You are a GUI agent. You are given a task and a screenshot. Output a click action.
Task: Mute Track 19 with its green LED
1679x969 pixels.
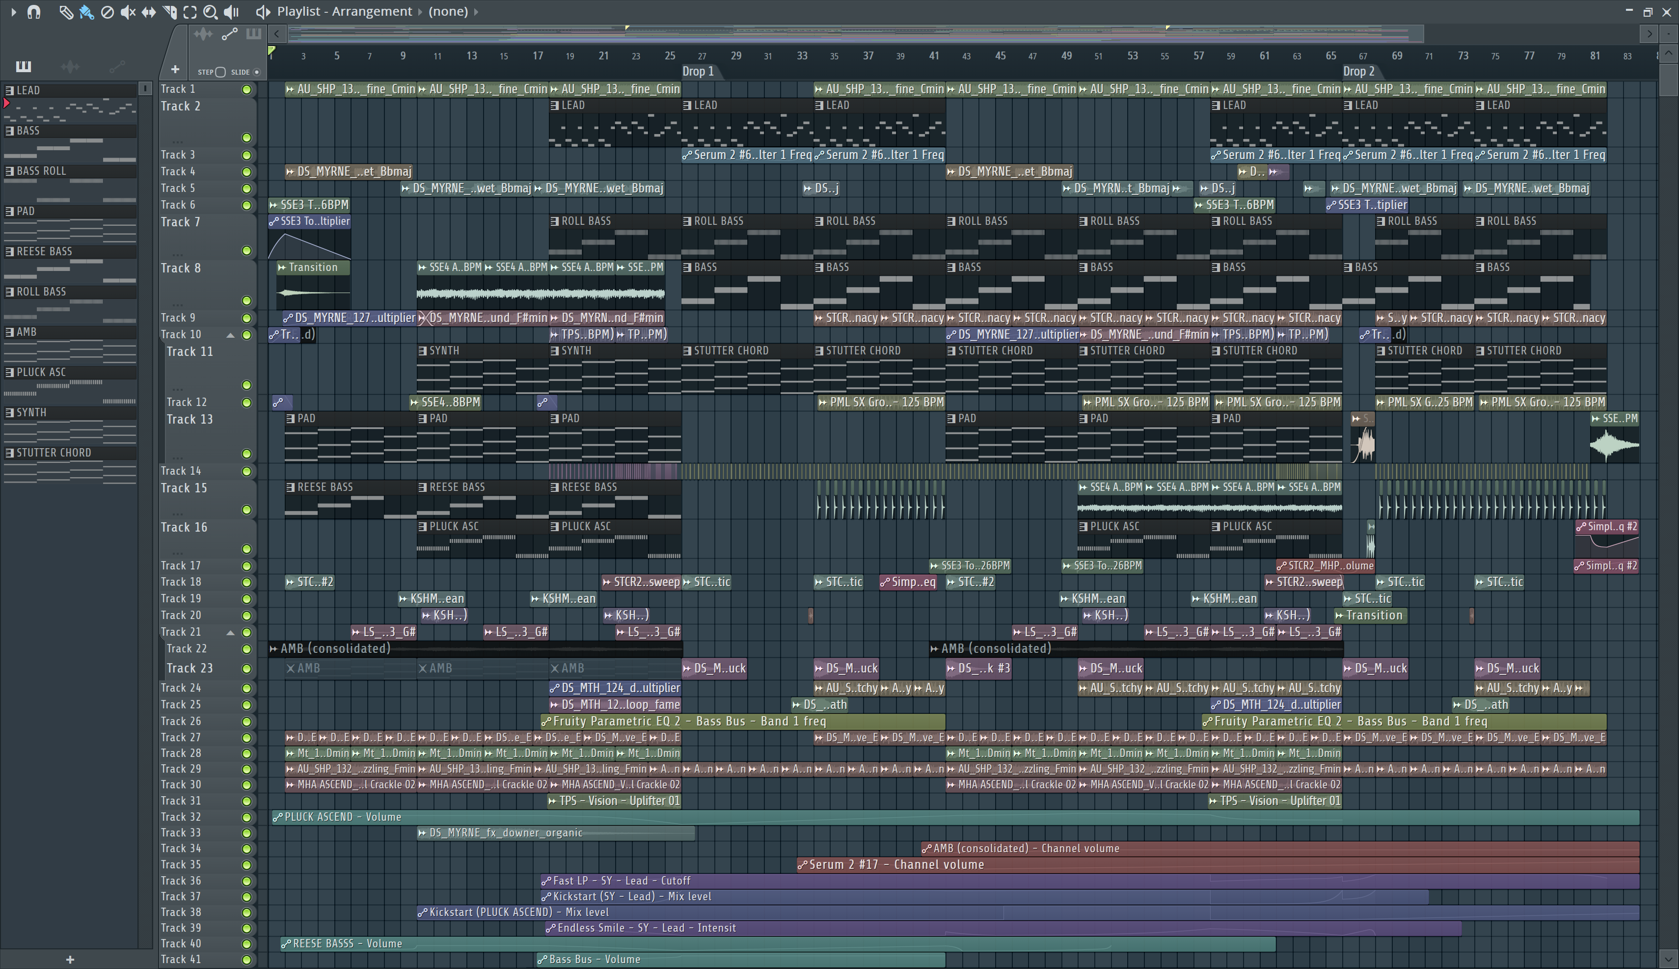coord(246,599)
